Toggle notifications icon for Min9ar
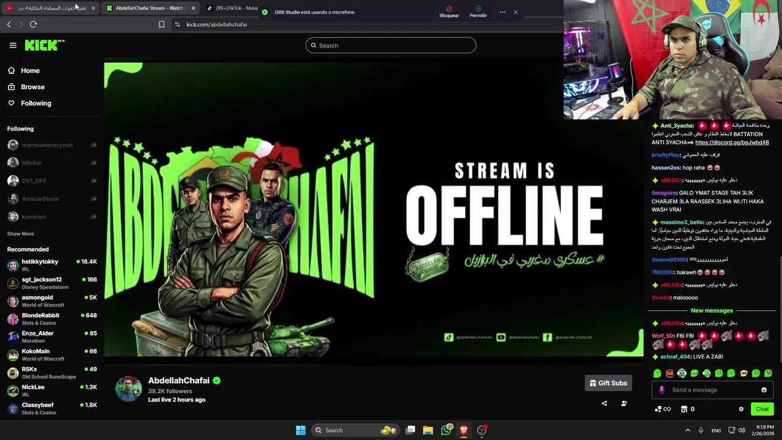The width and height of the screenshot is (782, 440). [x=93, y=163]
